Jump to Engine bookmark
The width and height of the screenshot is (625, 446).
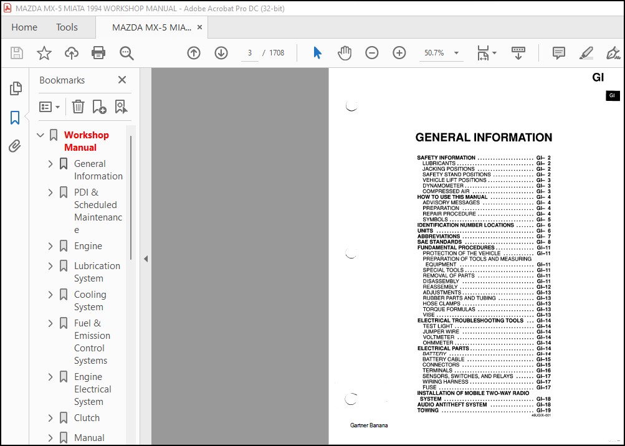[88, 246]
